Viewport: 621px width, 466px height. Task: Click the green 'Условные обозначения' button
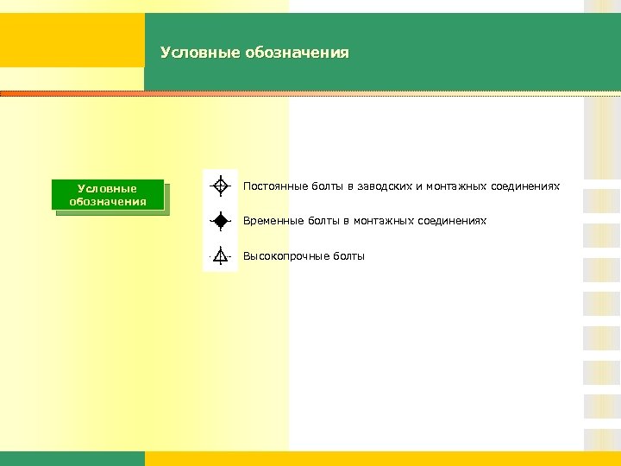pyautogui.click(x=108, y=194)
